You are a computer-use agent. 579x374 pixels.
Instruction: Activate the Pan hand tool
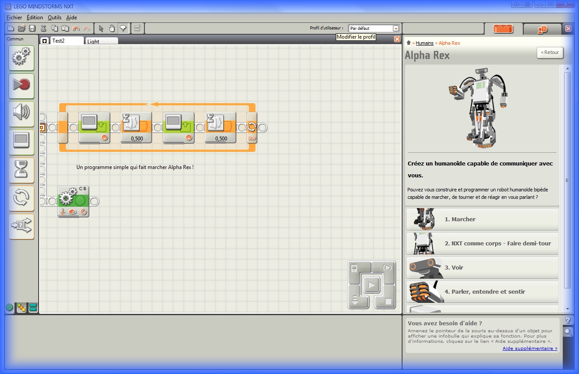(x=112, y=29)
